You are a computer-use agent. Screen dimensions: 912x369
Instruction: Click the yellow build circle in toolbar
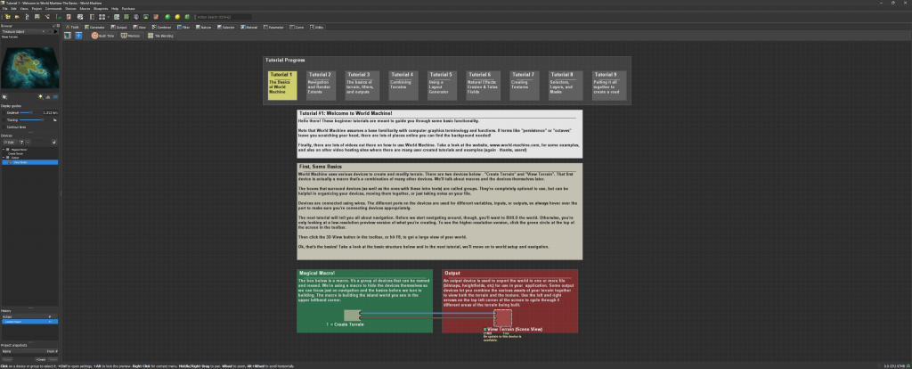[x=177, y=17]
